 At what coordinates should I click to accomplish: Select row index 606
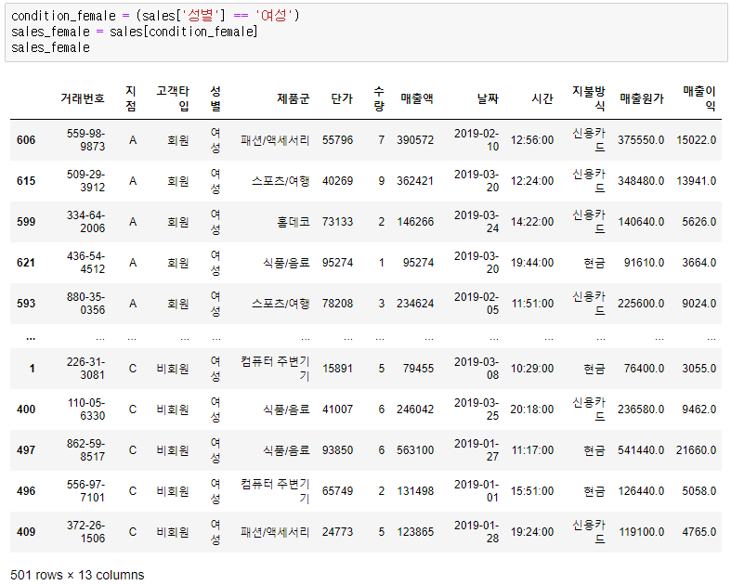pos(26,140)
